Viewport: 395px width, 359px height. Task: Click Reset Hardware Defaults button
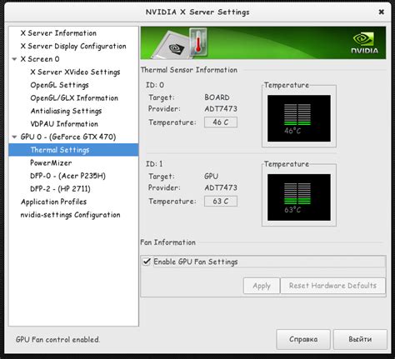332,286
